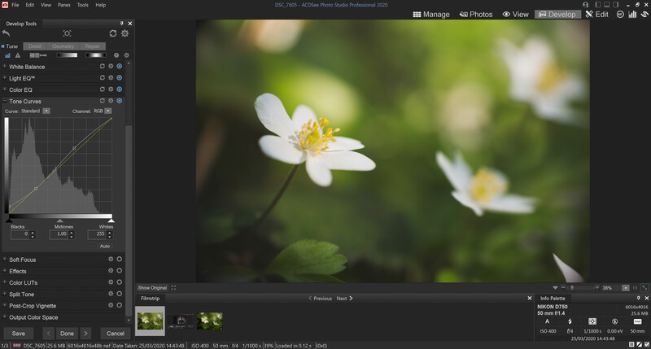The width and height of the screenshot is (651, 349).
Task: Click the Save button
Action: click(x=18, y=334)
